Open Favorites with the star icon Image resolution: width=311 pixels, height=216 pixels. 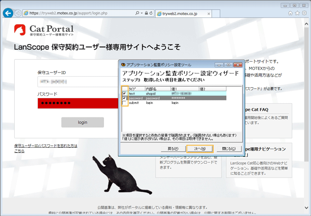[297, 13]
